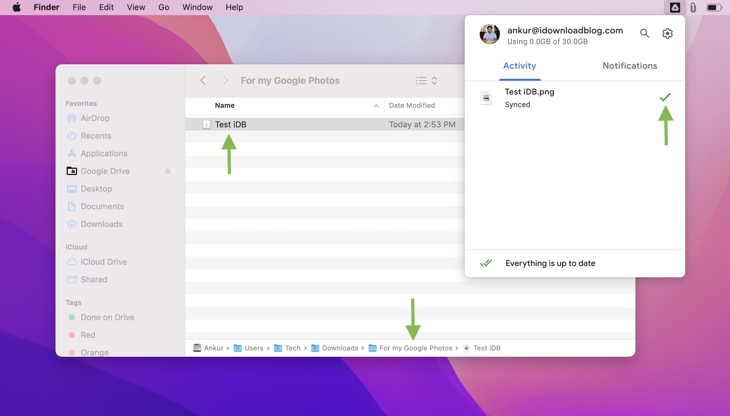Screen dimensions: 730x416
Task: Click the Google Drive menu bar icon
Action: (x=675, y=7)
